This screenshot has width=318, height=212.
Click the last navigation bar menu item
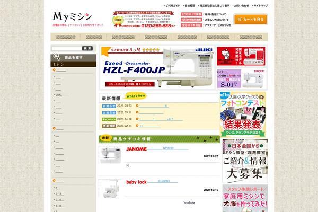[x=251, y=37]
